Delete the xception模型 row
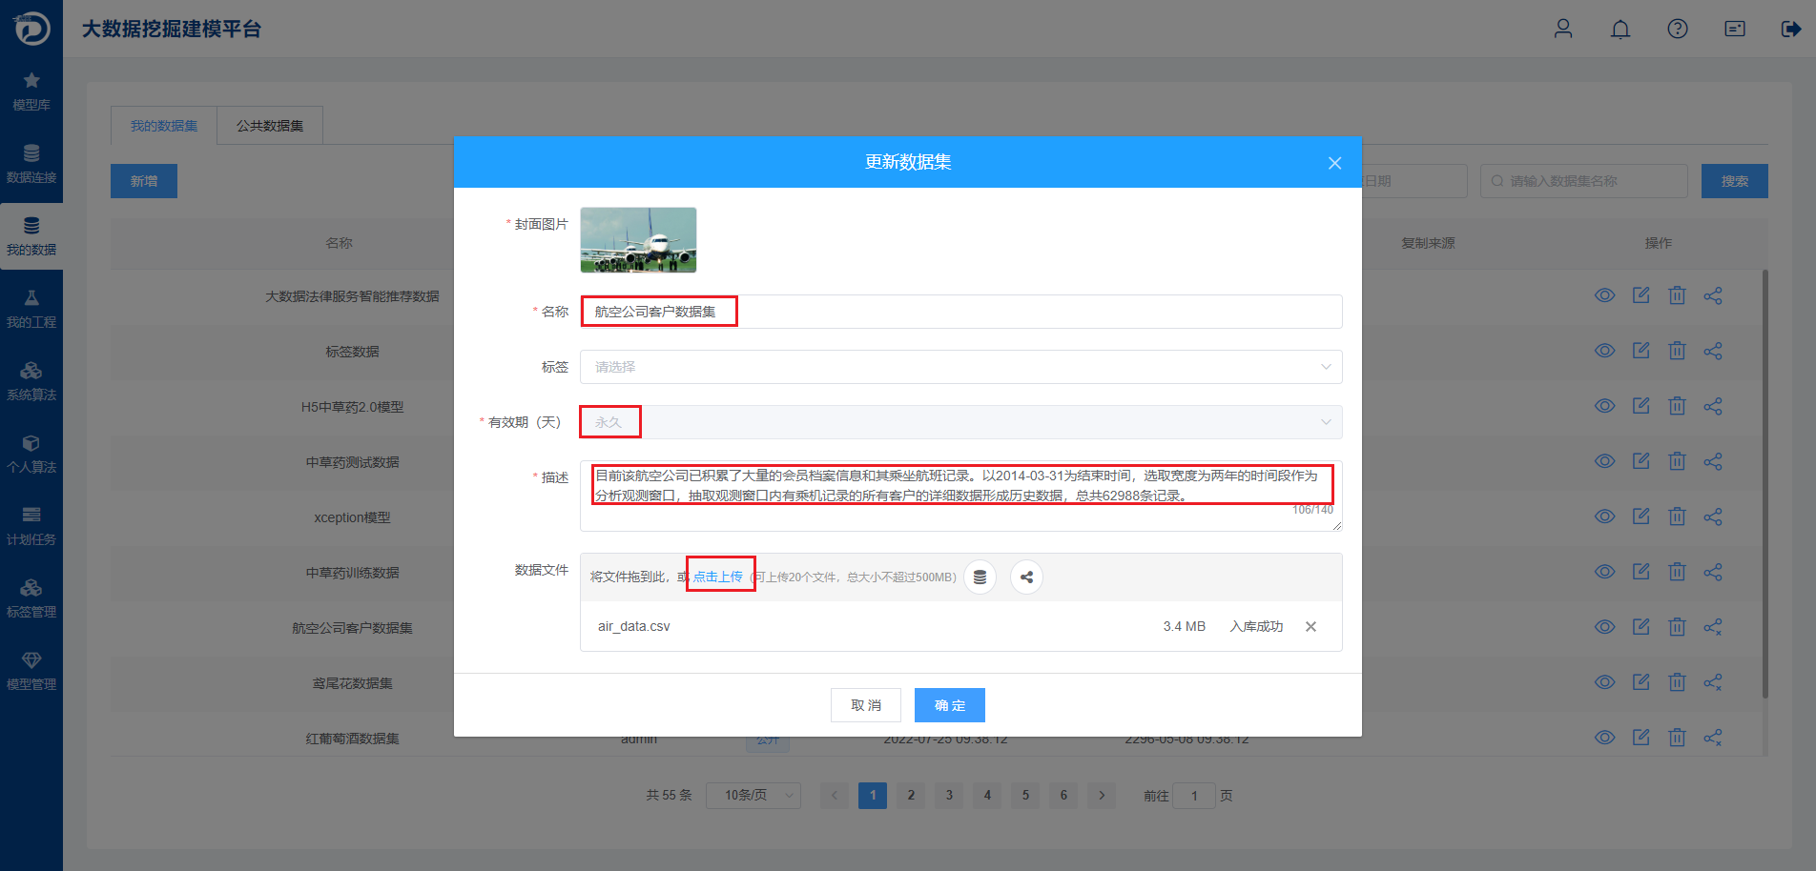1816x871 pixels. (x=1677, y=517)
